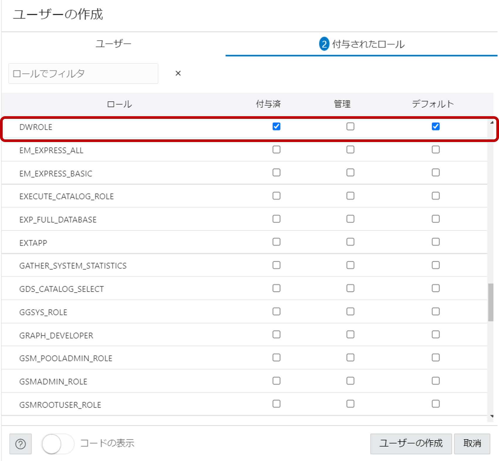The image size is (499, 461).
Task: Uncheck デフォルト for DWROLE
Action: click(436, 127)
